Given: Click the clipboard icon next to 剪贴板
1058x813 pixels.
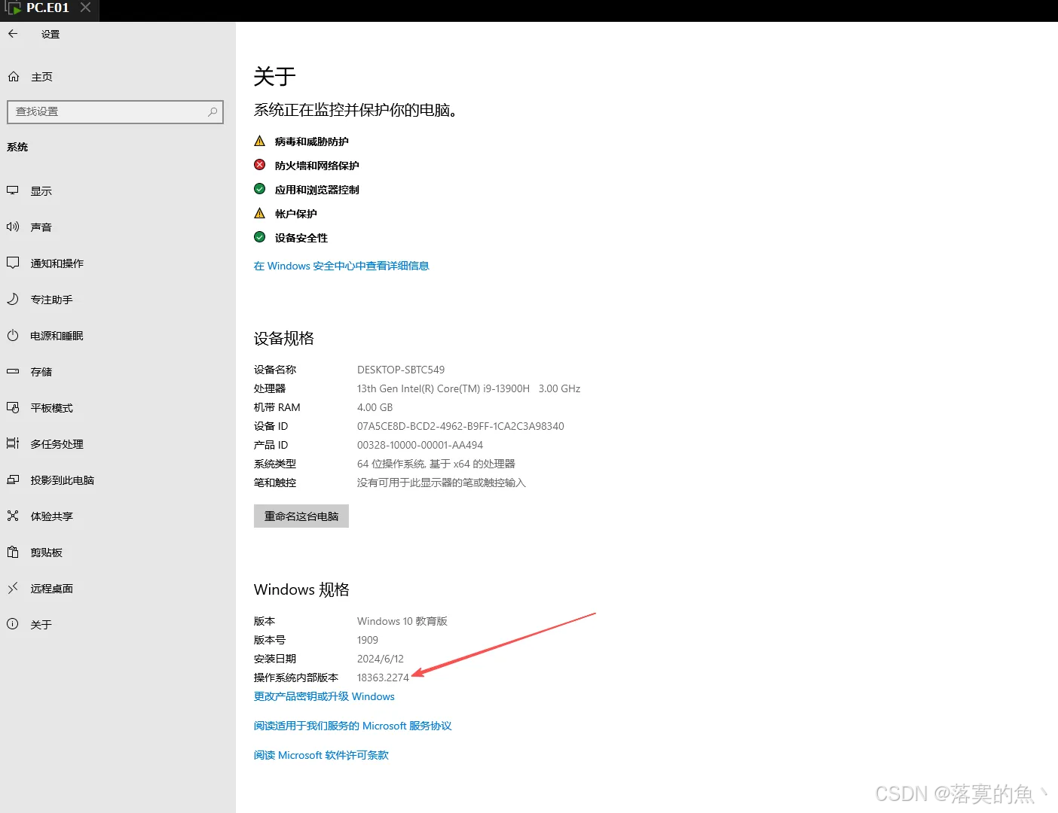Looking at the screenshot, I should click(x=13, y=552).
